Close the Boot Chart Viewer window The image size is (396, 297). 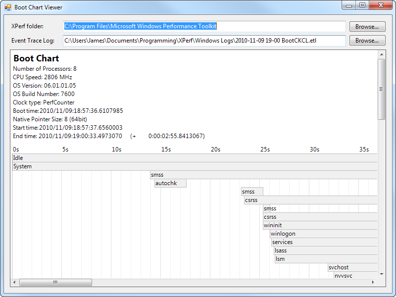coord(381,5)
